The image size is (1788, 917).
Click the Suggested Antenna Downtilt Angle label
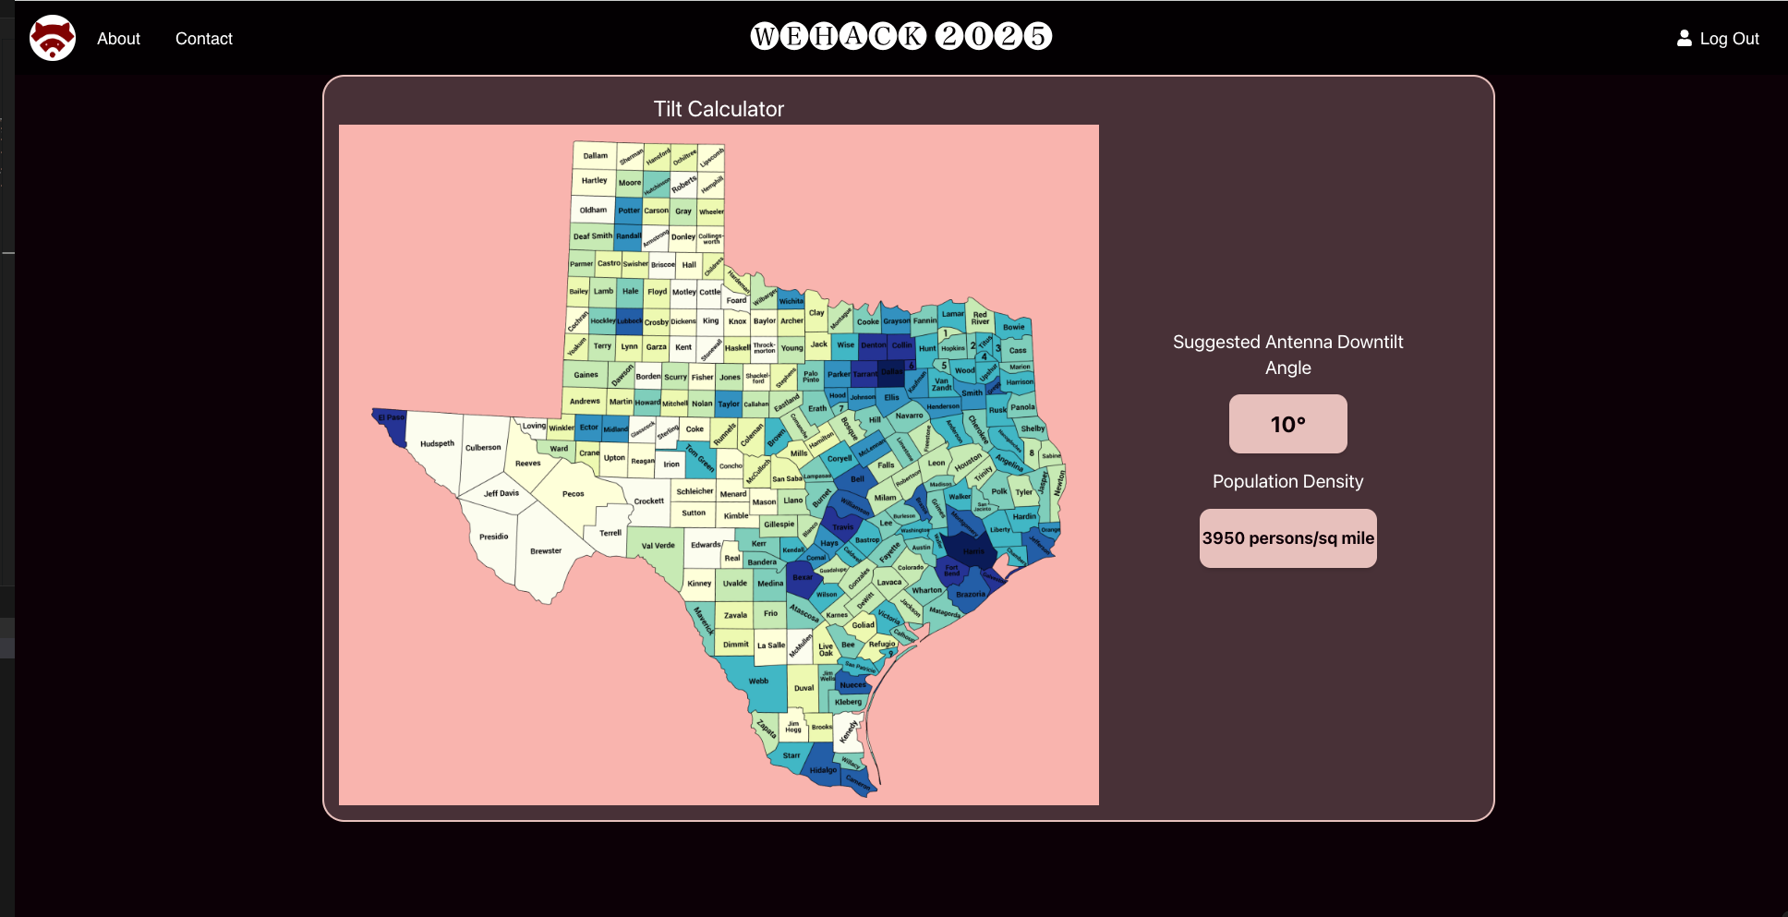pyautogui.click(x=1287, y=355)
